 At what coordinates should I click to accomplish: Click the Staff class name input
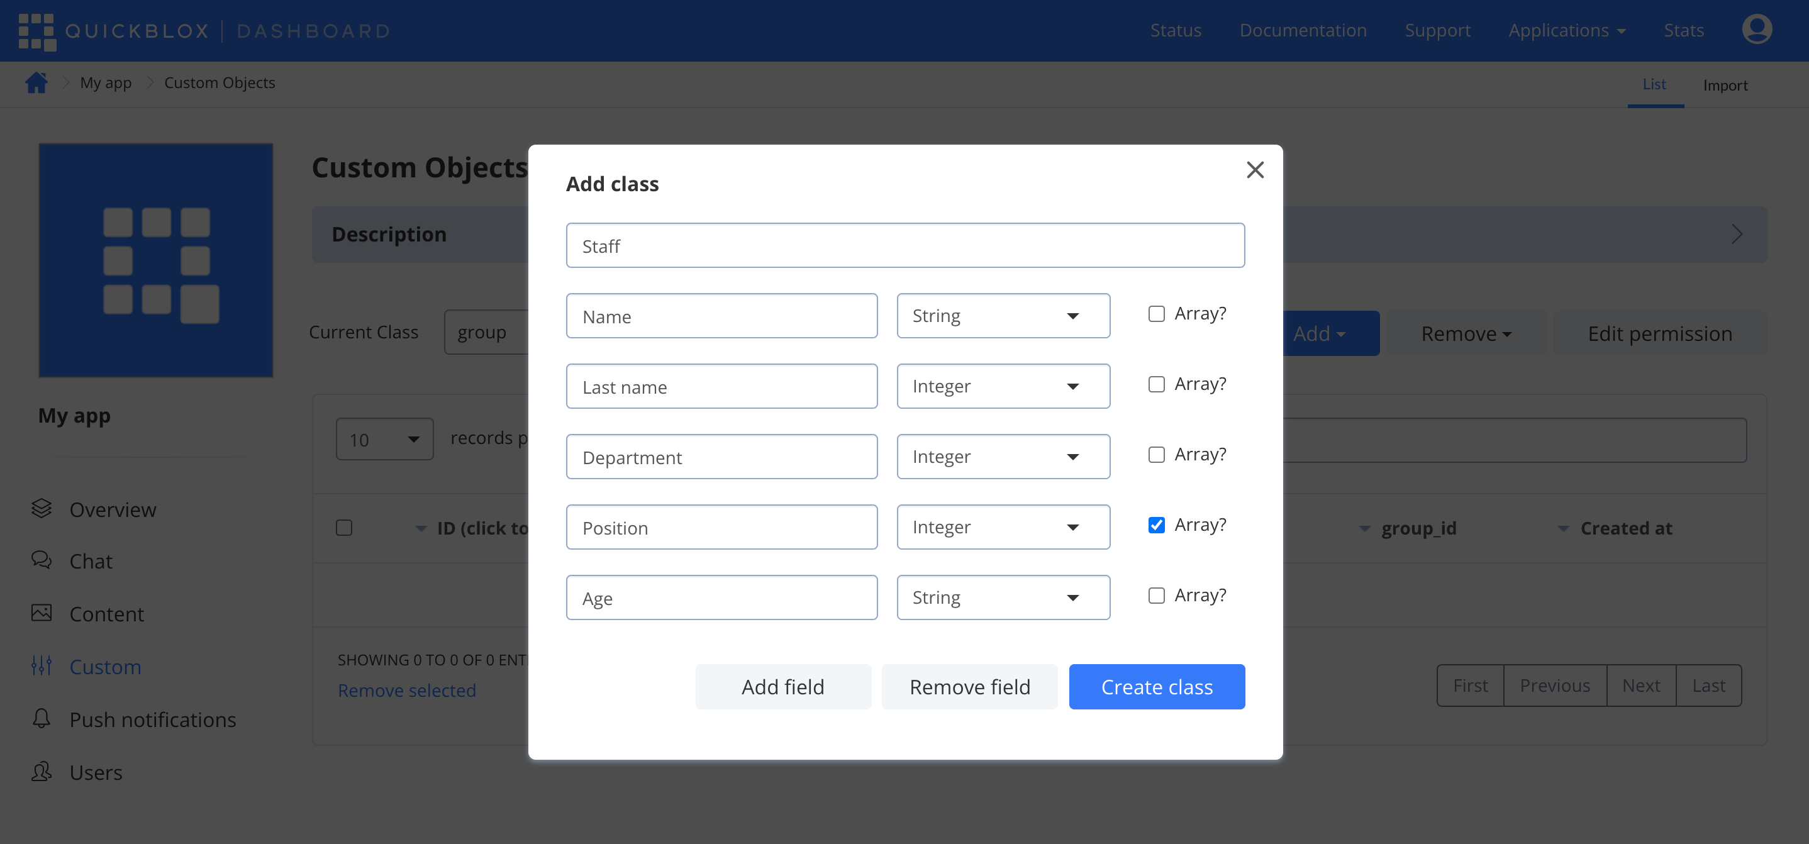(x=904, y=246)
